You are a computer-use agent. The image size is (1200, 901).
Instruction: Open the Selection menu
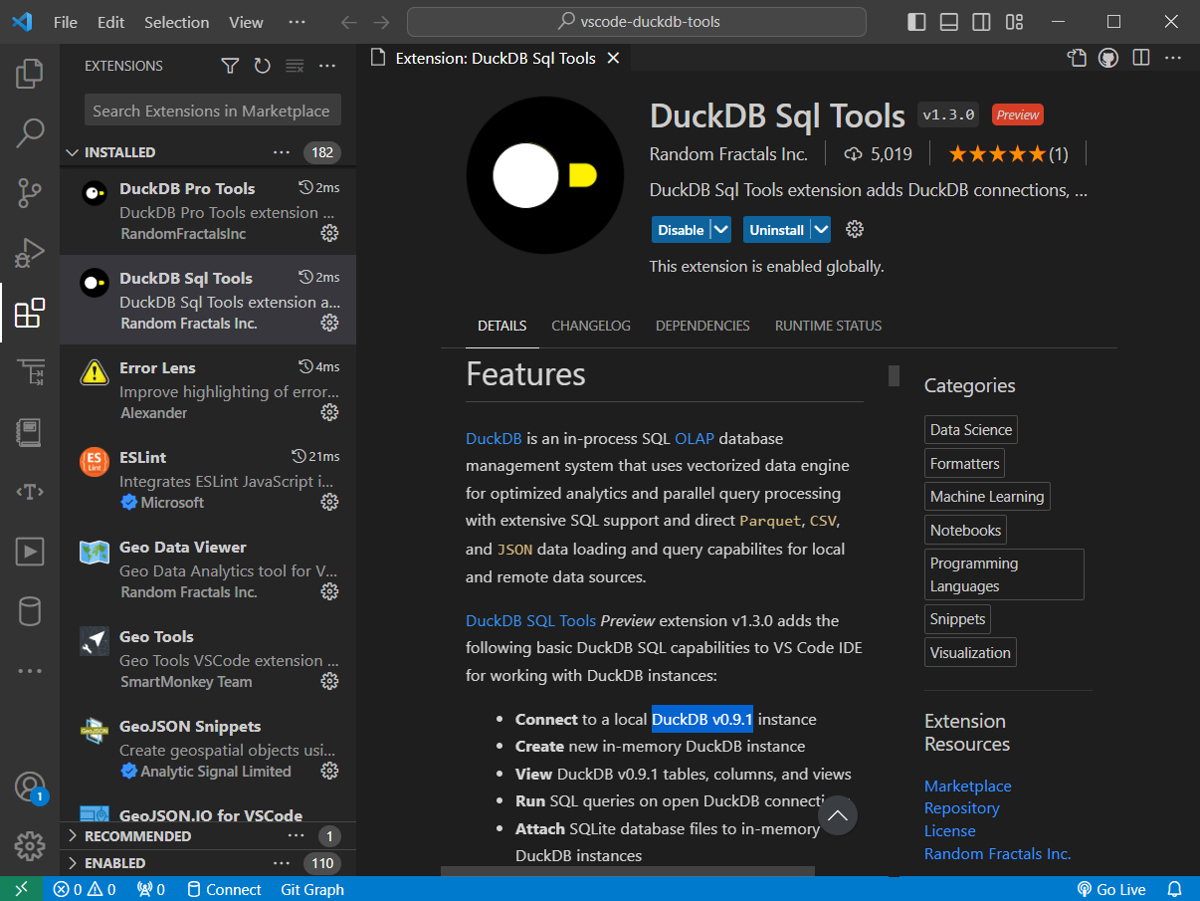pyautogui.click(x=177, y=22)
